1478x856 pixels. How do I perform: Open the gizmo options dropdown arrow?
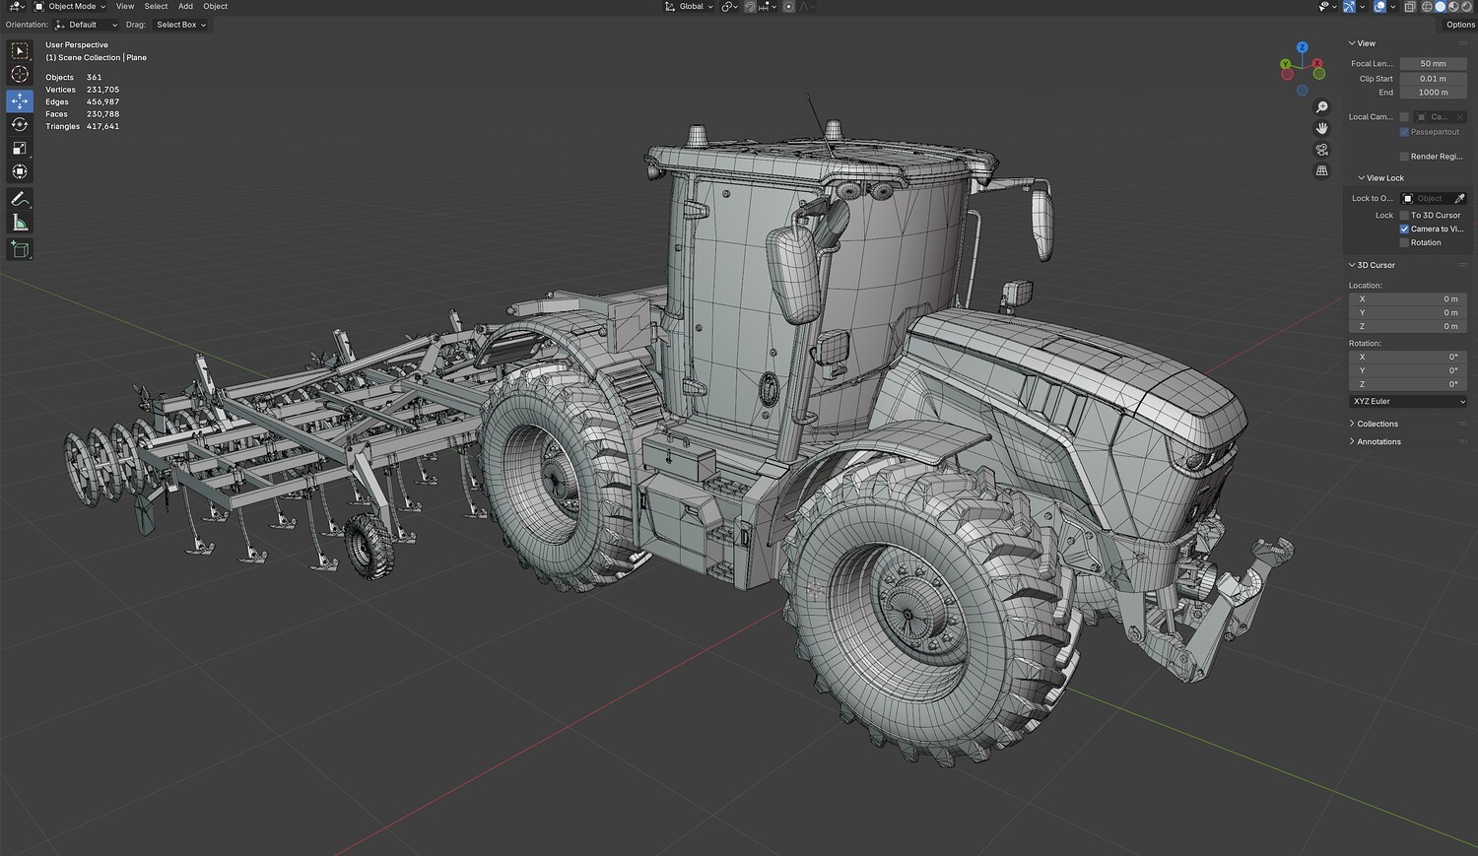(x=1362, y=7)
